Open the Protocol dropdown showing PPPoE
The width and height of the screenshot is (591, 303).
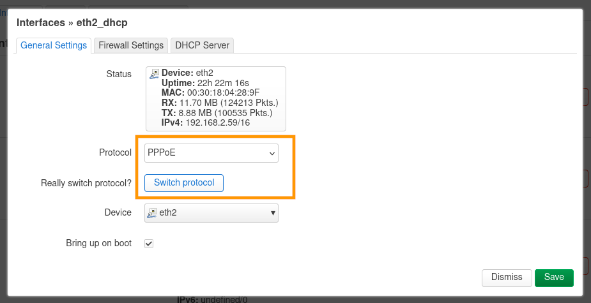211,153
